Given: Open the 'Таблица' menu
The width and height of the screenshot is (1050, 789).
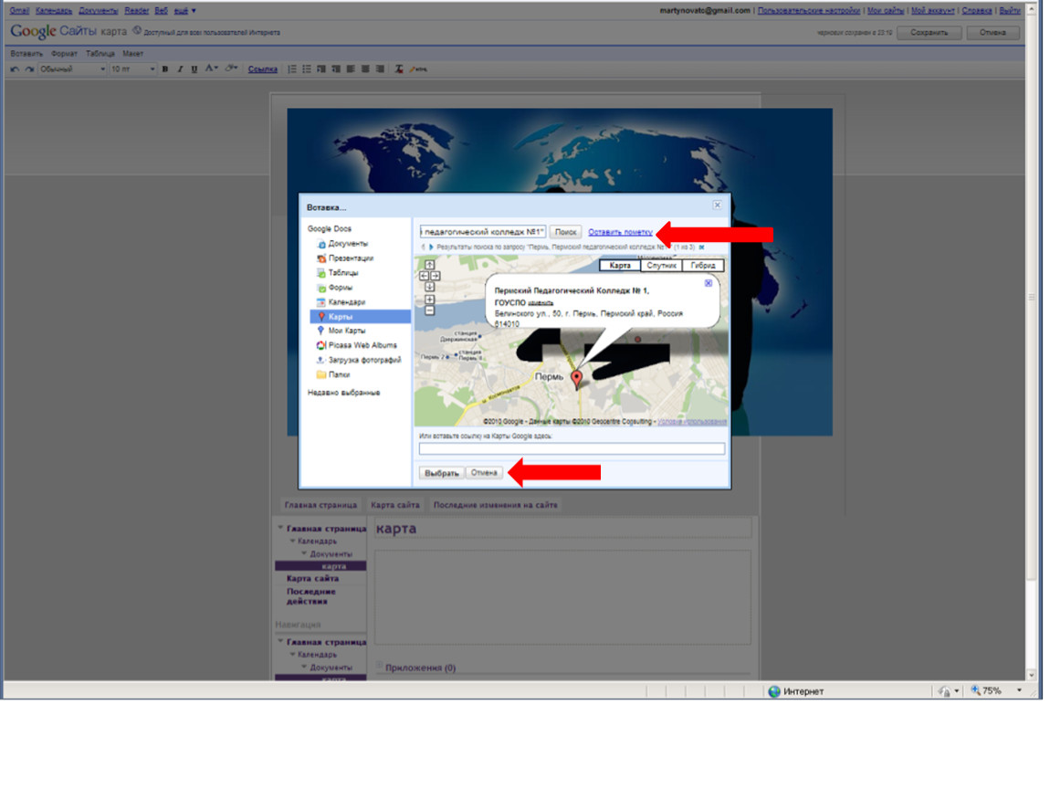Looking at the screenshot, I should click(x=100, y=54).
